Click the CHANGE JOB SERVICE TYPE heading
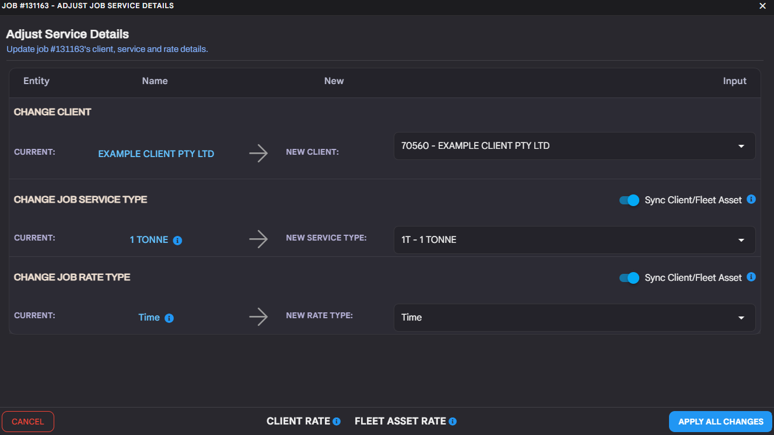 [80, 200]
